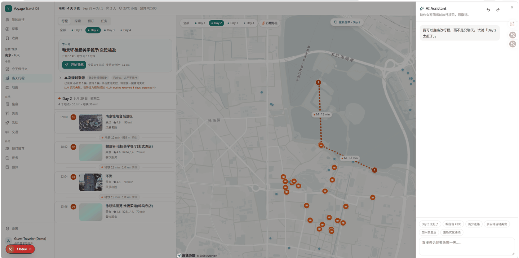Focus the assistant message input box

467,246
